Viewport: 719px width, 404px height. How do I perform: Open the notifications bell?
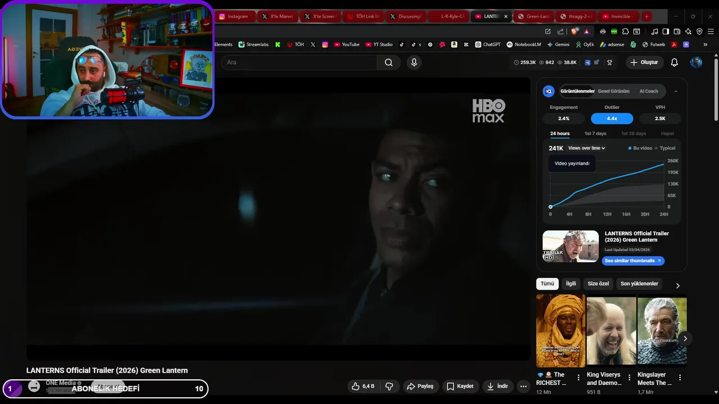tap(675, 62)
